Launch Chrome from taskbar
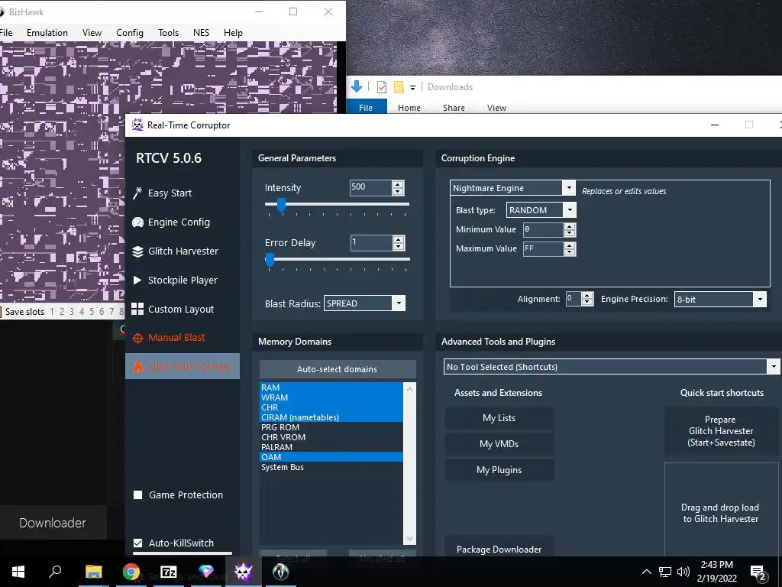Image resolution: width=782 pixels, height=587 pixels. (x=131, y=572)
